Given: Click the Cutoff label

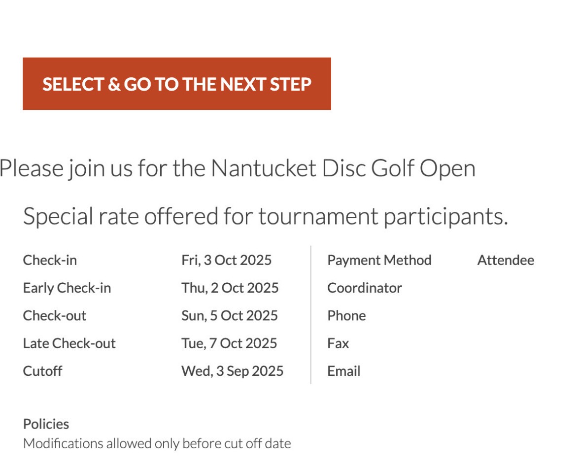Looking at the screenshot, I should [43, 371].
